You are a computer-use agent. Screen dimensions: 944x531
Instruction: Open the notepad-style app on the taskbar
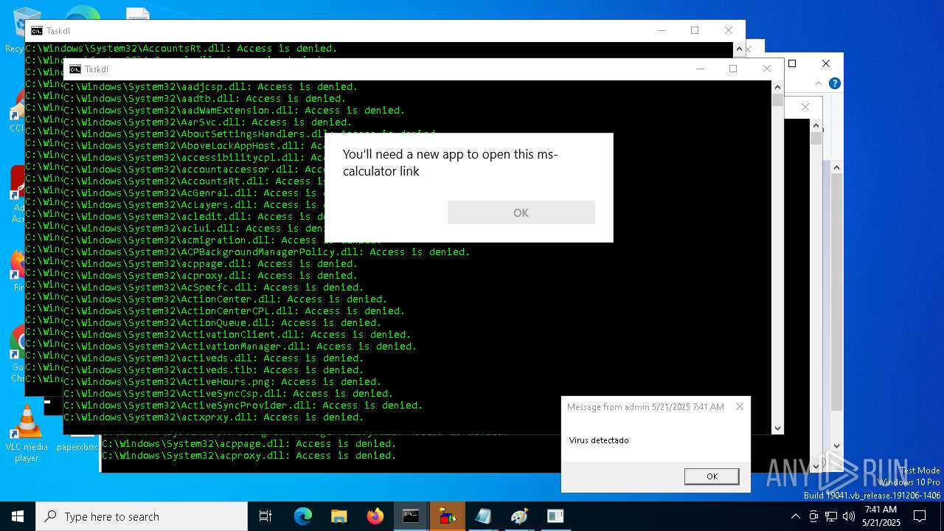(483, 516)
